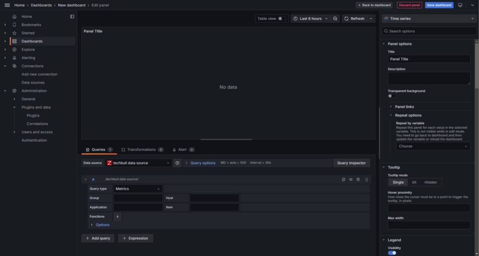
Task: Add a function with plus icon
Action: [x=117, y=217]
